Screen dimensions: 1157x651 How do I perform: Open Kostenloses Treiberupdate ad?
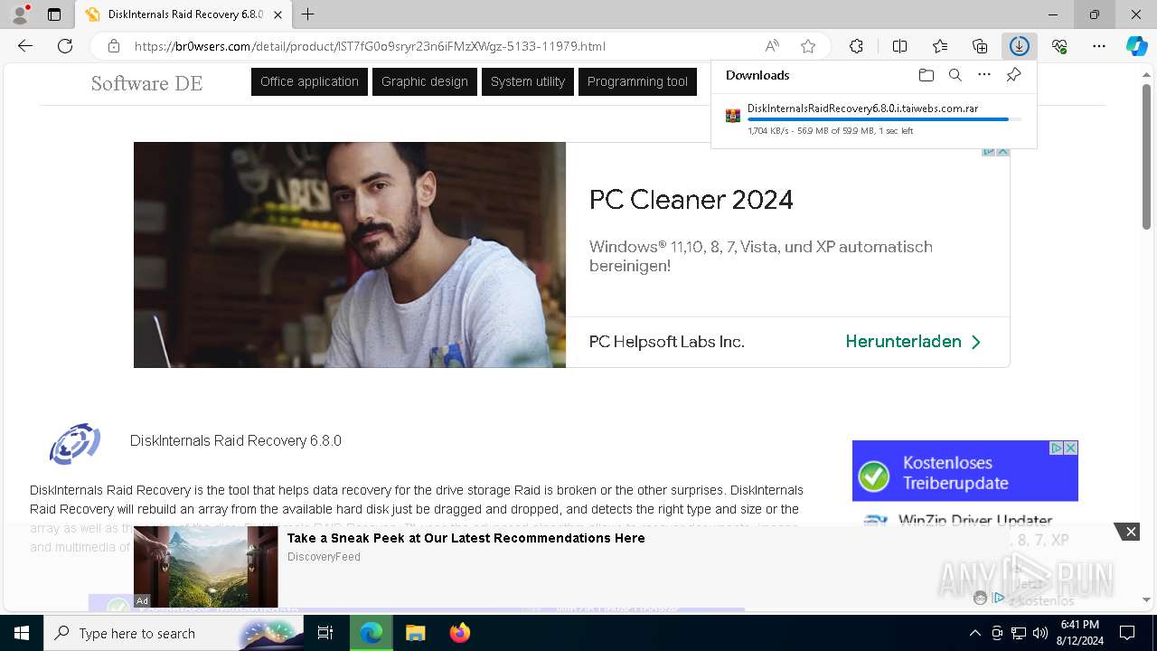click(x=964, y=471)
